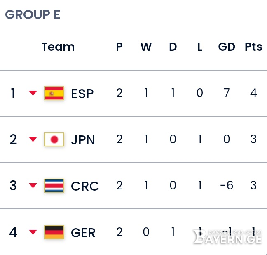
Task: Click the Japan flag icon
Action: point(54,139)
